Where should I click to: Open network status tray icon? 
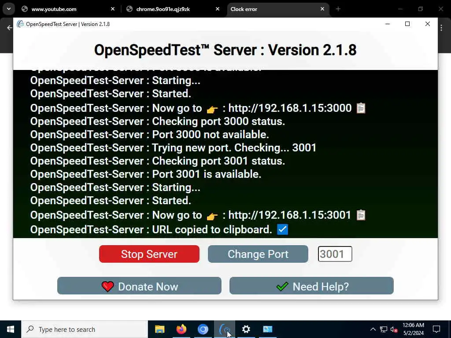pyautogui.click(x=384, y=329)
